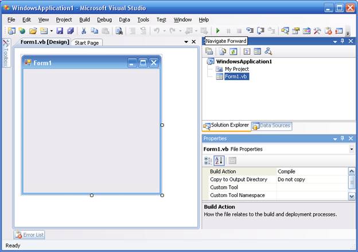Viewport: 358px width, 252px height.
Task: Click the Error List toolbar icon
Action: [328, 30]
